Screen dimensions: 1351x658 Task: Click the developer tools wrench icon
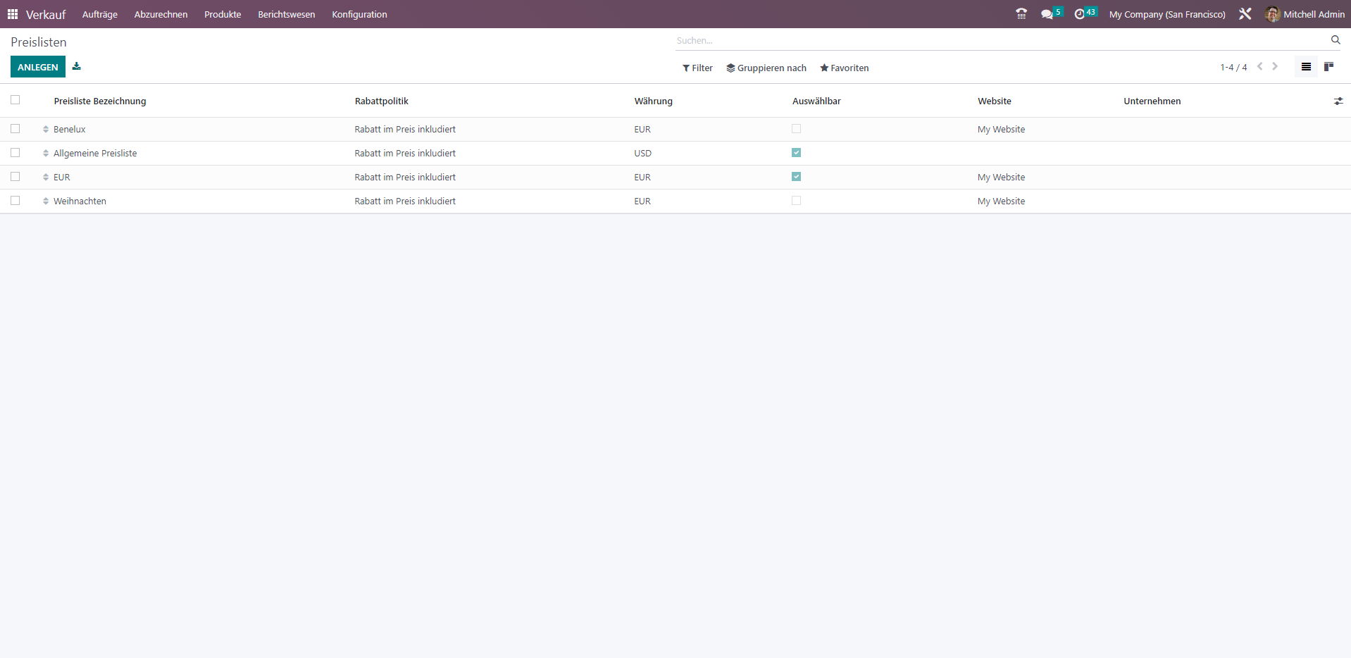point(1245,14)
